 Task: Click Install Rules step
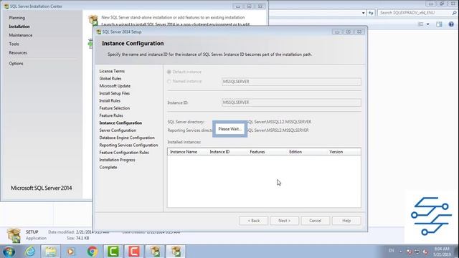pyautogui.click(x=110, y=101)
